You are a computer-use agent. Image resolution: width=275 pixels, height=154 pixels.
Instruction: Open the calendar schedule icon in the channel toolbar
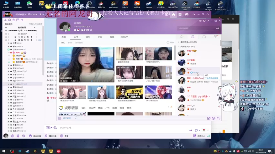(18, 20)
